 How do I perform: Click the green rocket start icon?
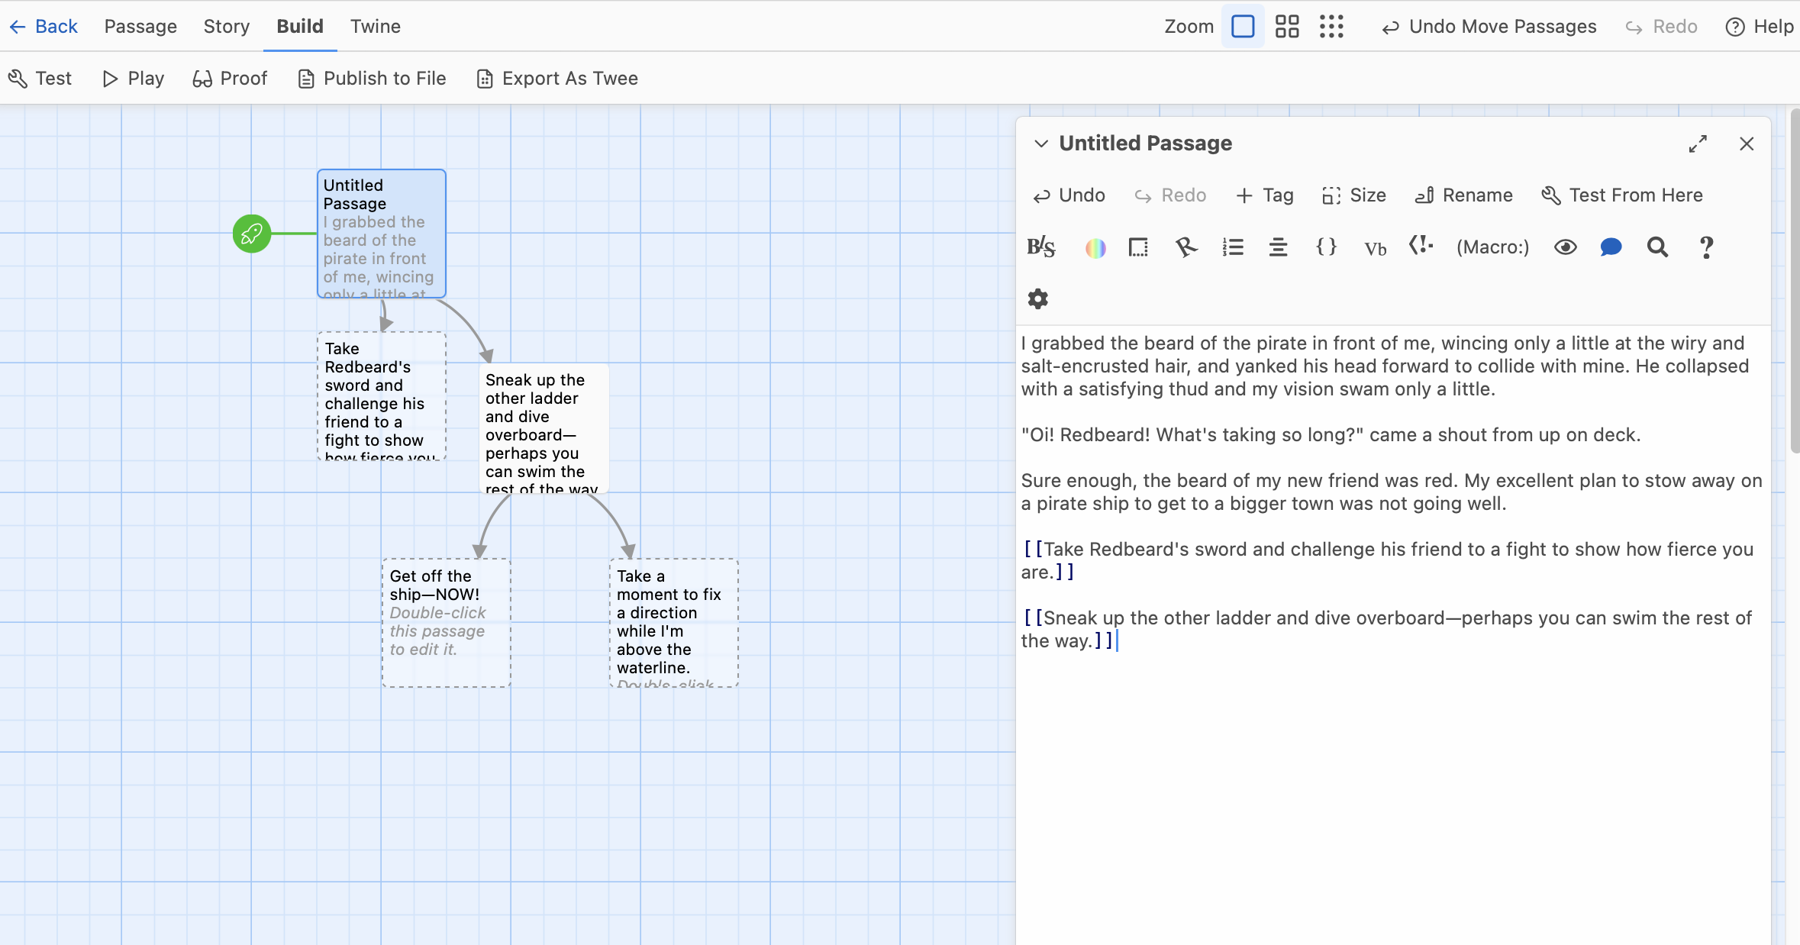click(x=252, y=234)
